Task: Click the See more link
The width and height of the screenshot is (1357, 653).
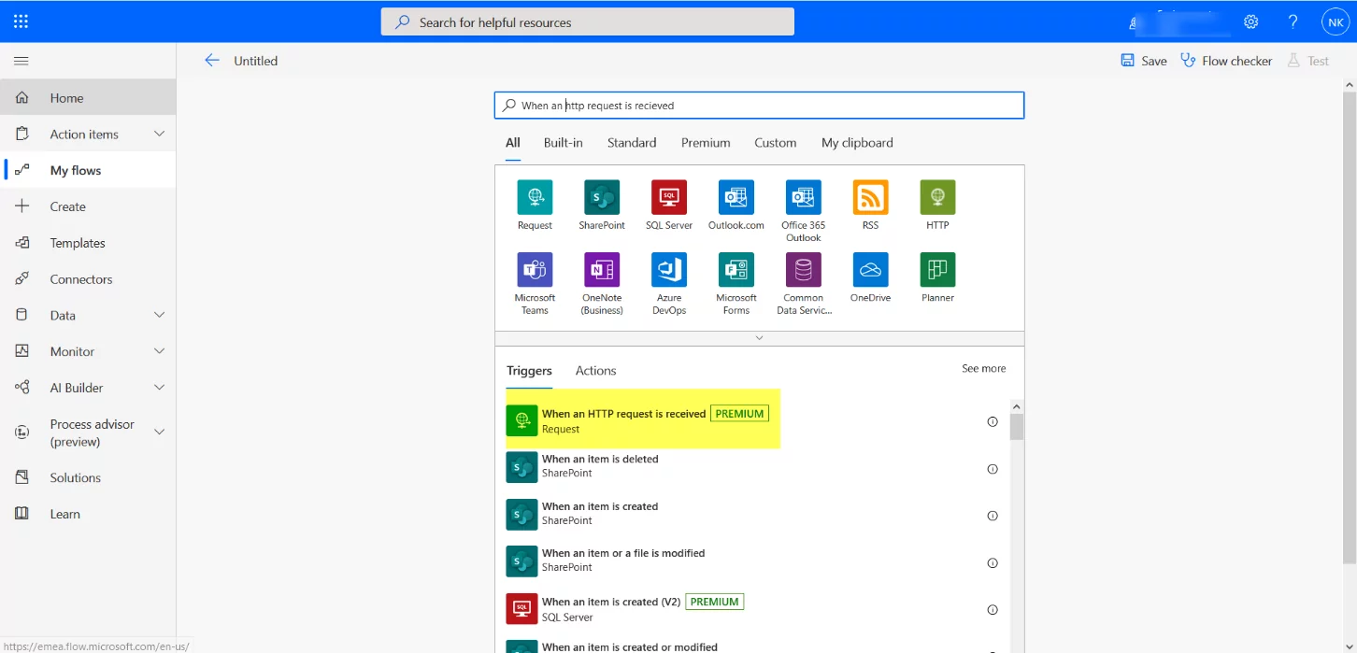Action: pos(984,369)
